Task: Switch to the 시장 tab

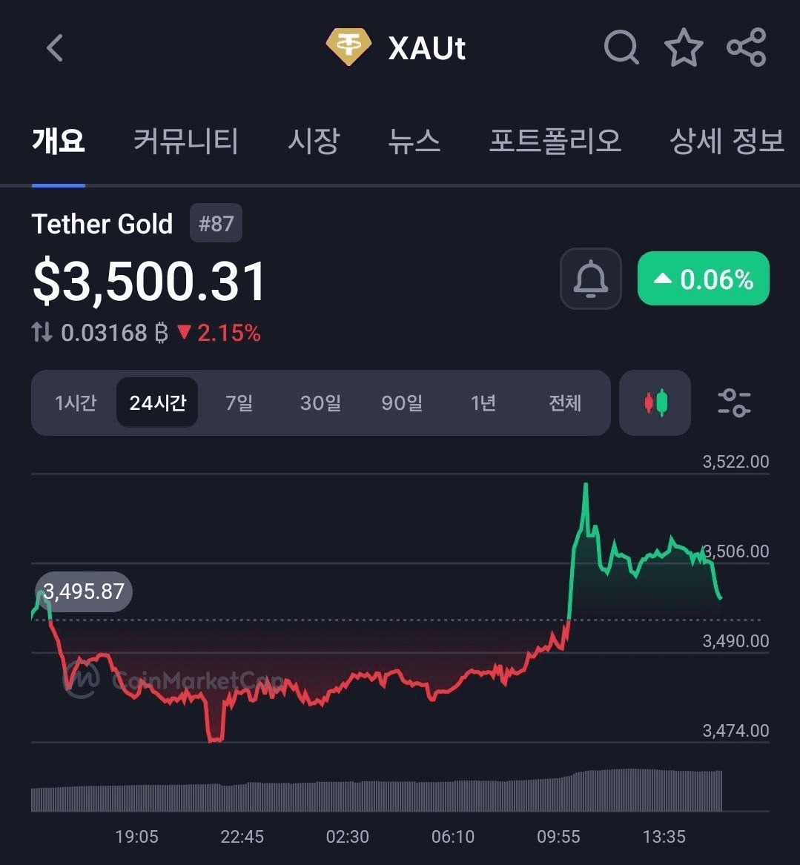Action: tap(314, 141)
